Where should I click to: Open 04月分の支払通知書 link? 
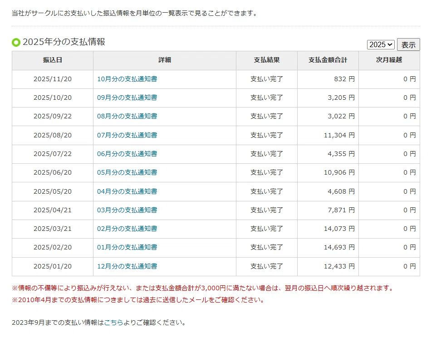coord(127,191)
